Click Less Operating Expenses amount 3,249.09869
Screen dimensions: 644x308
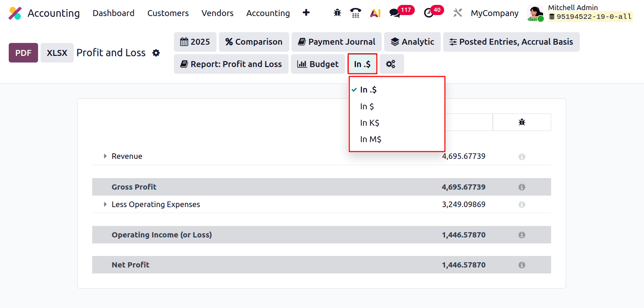coord(464,204)
